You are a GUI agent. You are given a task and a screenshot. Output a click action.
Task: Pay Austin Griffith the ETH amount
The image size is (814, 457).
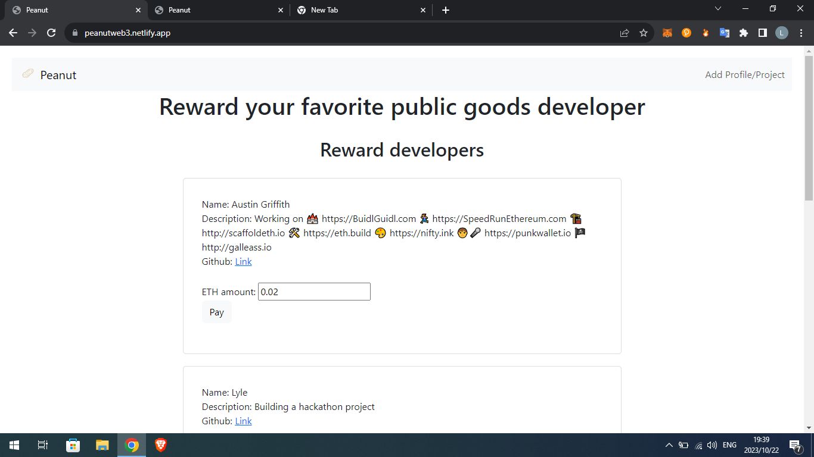point(217,312)
